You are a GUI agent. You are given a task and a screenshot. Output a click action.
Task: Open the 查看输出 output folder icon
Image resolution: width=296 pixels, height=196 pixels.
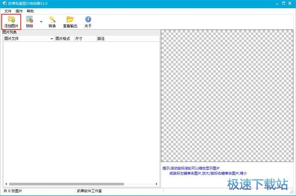[70, 22]
